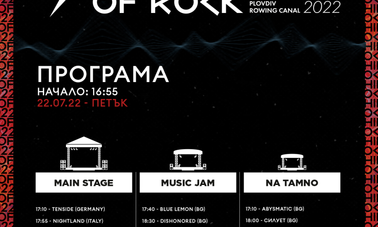Select the MAIN STAGE header box
The image size is (378, 227).
click(84, 183)
